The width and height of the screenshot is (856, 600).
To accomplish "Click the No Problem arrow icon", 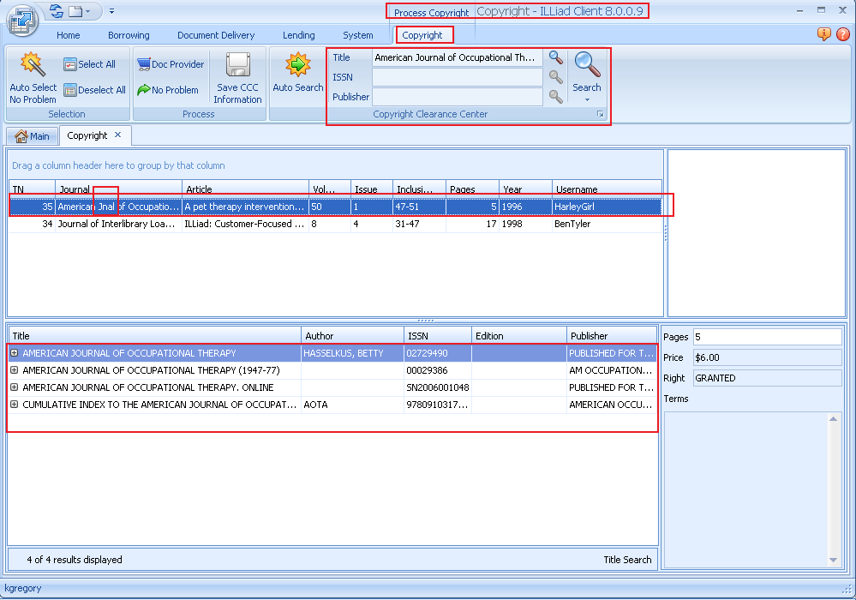I will pos(144,90).
